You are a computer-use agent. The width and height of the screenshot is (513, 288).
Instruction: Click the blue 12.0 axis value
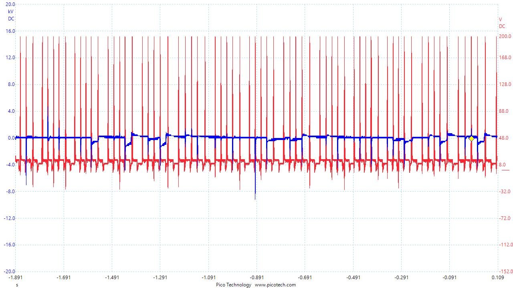(10, 58)
